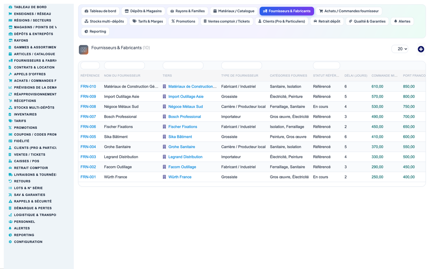Click the Configuration gear icon
This screenshot has height=269, width=434.
(10, 241)
